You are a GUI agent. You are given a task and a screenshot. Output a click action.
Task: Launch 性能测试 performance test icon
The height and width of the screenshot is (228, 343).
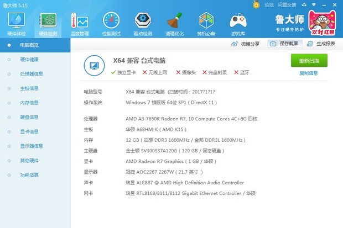pos(111,24)
